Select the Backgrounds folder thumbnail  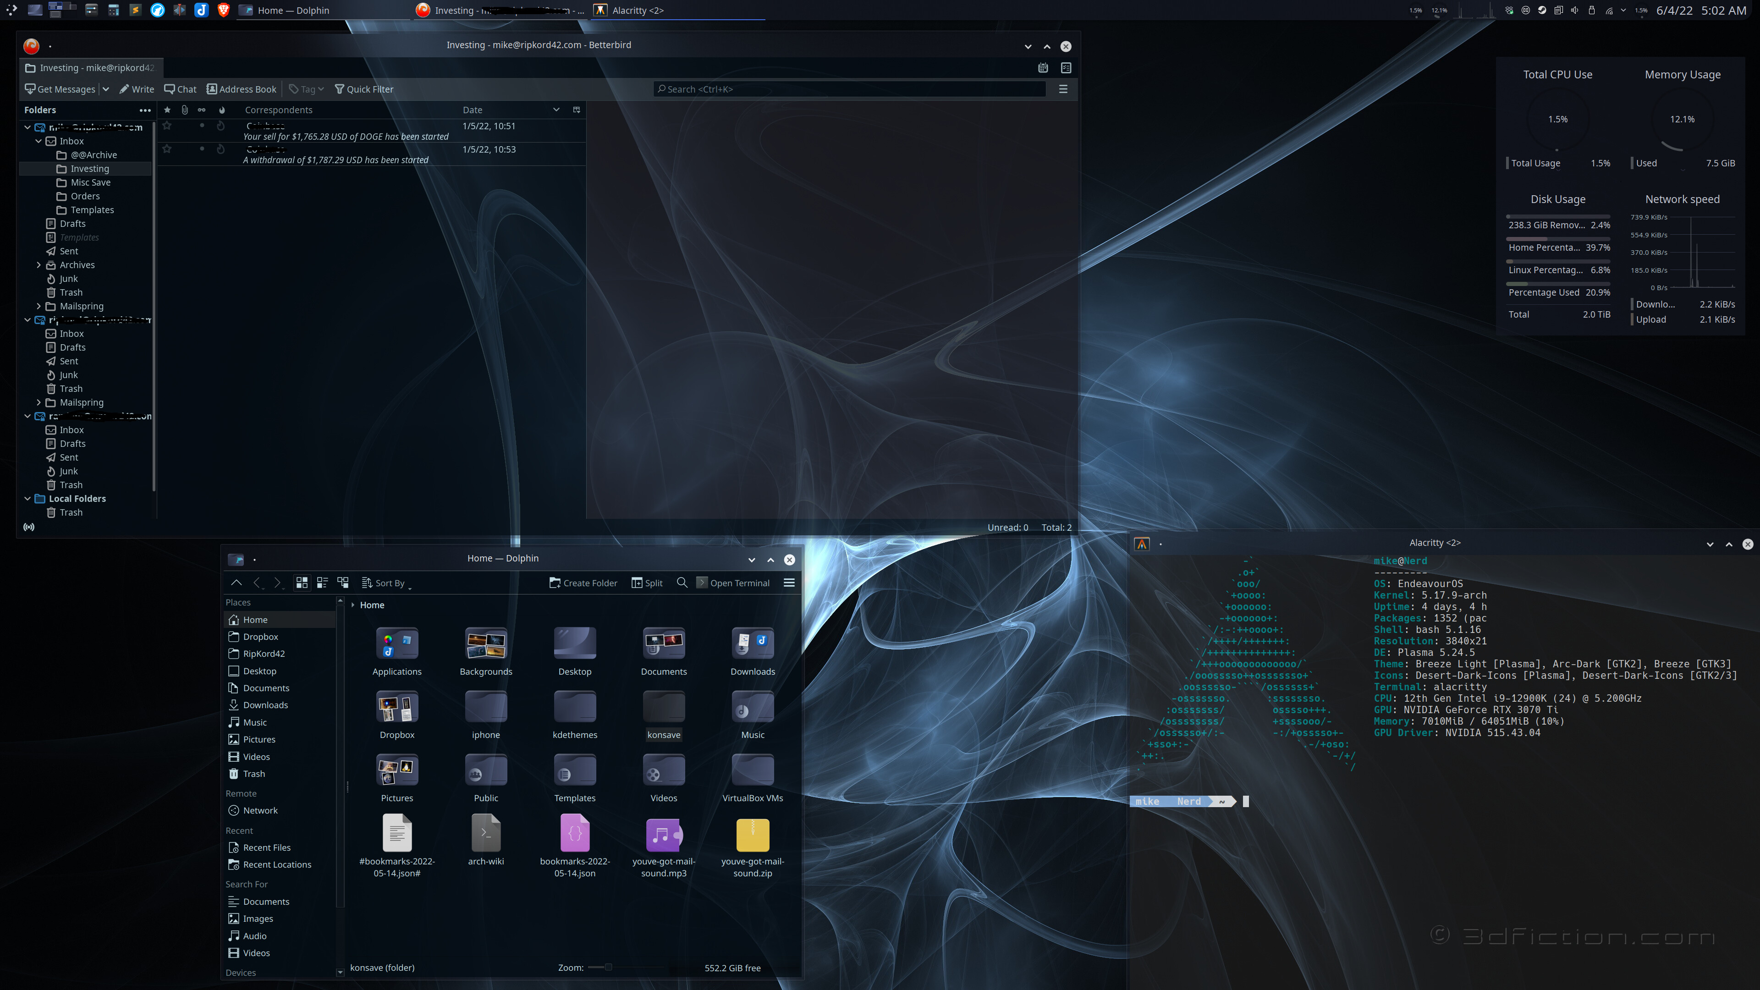[x=486, y=643]
